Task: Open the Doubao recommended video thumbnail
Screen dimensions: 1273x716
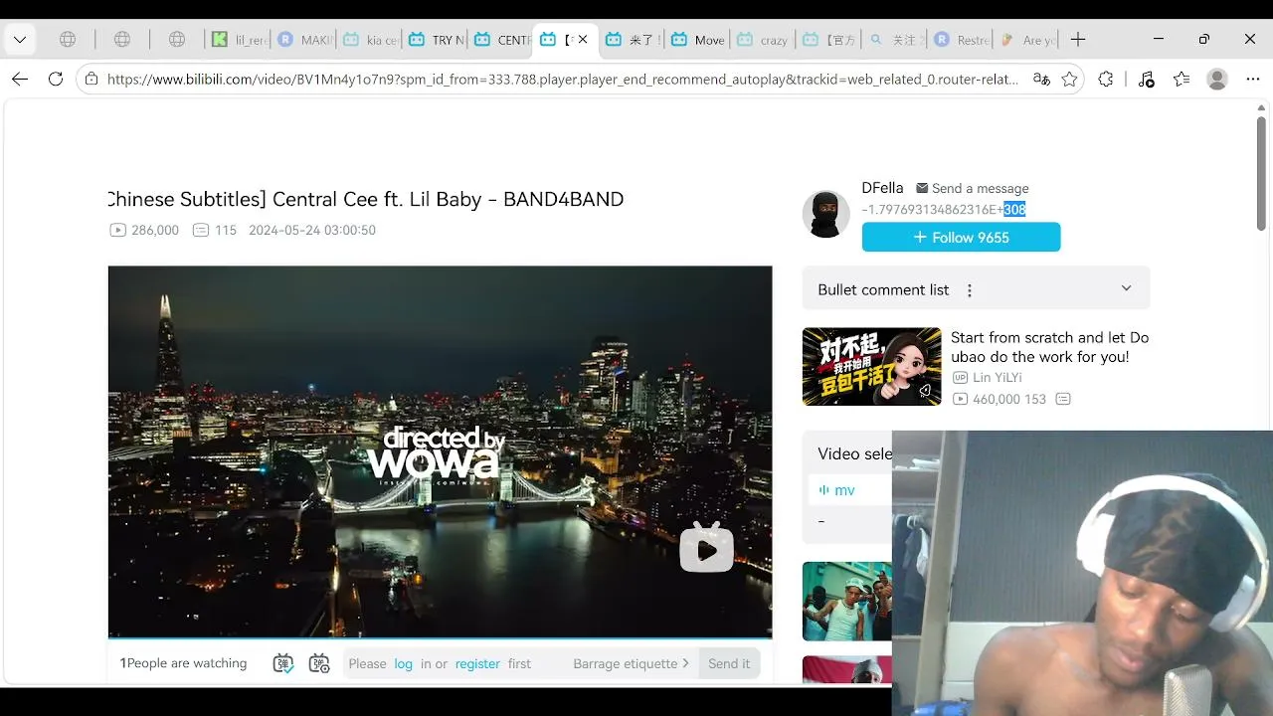Action: (x=872, y=366)
